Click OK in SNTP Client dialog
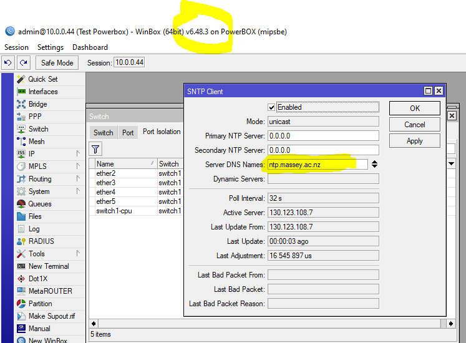This screenshot has width=466, height=343. click(x=415, y=108)
